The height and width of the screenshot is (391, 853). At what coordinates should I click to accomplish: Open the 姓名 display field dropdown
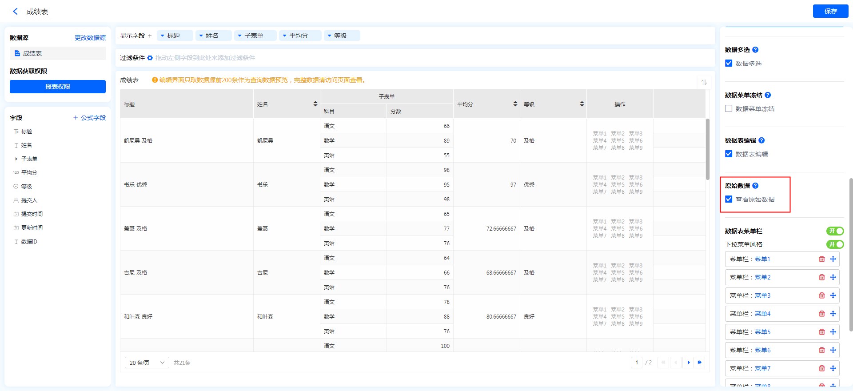click(x=201, y=36)
